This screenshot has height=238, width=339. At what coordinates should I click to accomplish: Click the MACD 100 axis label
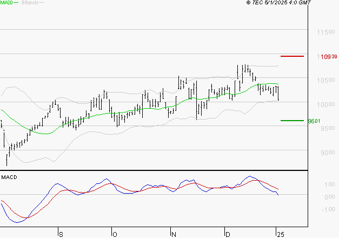(330, 184)
